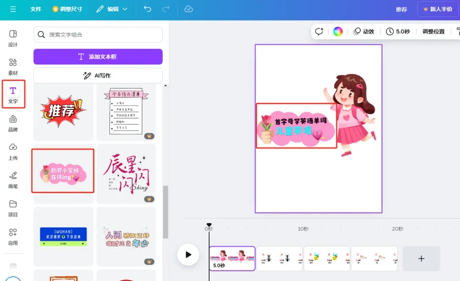Play the video preview

tap(188, 254)
